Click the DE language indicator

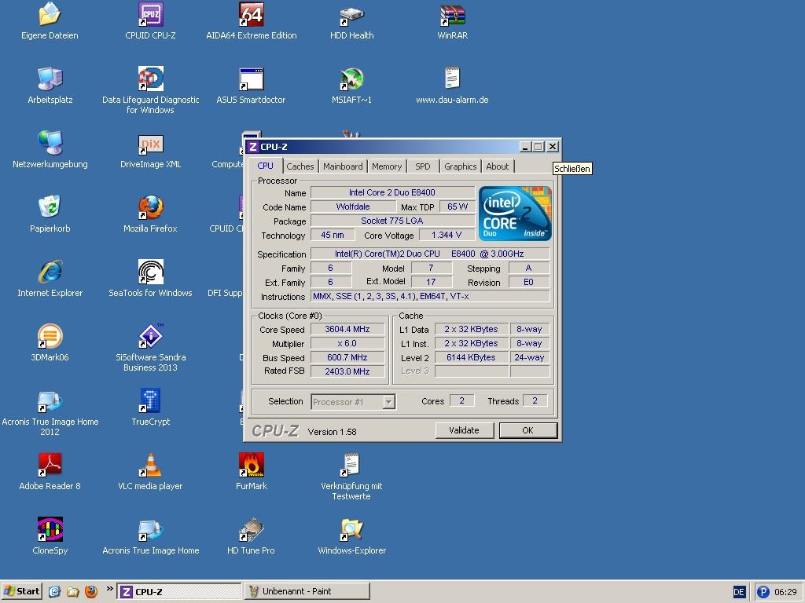[x=739, y=592]
